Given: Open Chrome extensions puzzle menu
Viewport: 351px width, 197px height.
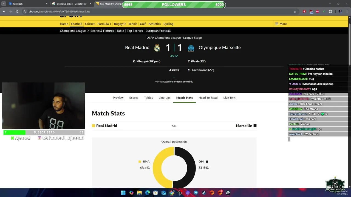Looking at the screenshot, I should (330, 11).
